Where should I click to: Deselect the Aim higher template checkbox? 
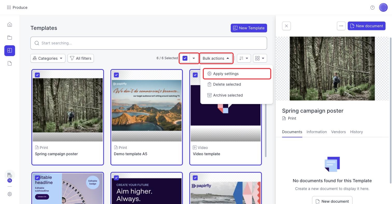pos(116,178)
